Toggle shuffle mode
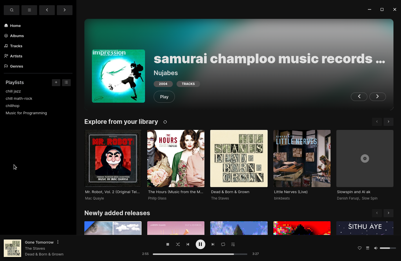Viewport: 401px width, 261px height. (178, 244)
